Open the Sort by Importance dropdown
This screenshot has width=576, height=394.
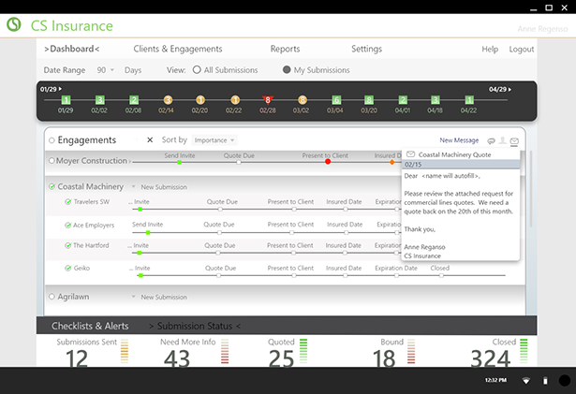click(214, 140)
